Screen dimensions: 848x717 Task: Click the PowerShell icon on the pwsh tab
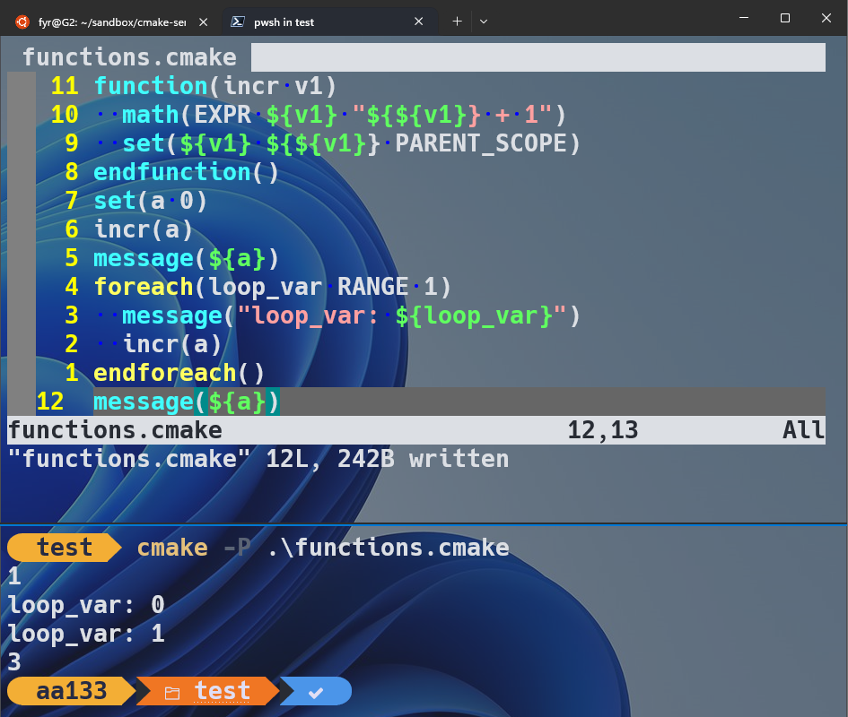tap(238, 22)
